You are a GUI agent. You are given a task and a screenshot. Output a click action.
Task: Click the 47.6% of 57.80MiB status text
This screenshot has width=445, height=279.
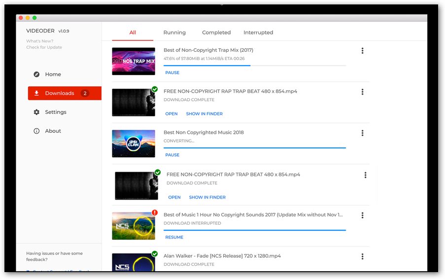coord(204,59)
